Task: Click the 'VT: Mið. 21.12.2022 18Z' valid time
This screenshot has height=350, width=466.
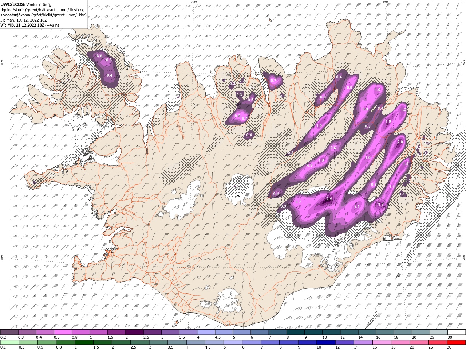Action: (23, 25)
